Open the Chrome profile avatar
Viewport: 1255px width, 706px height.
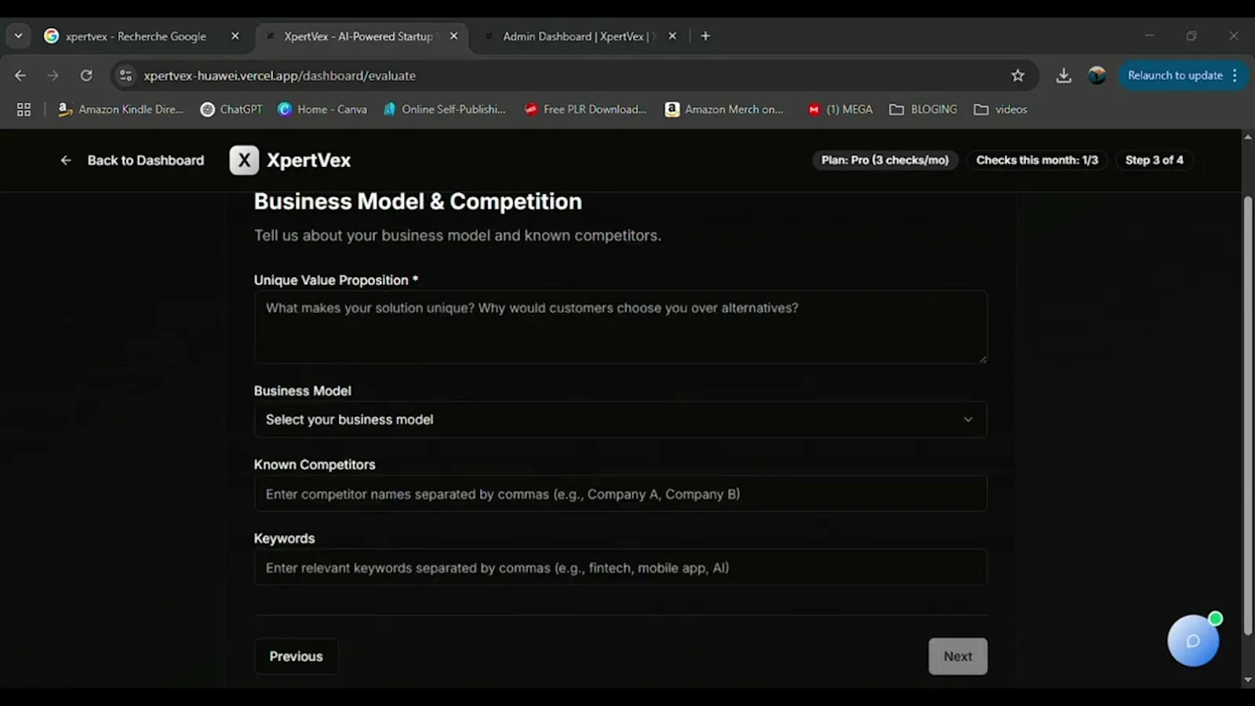1097,75
